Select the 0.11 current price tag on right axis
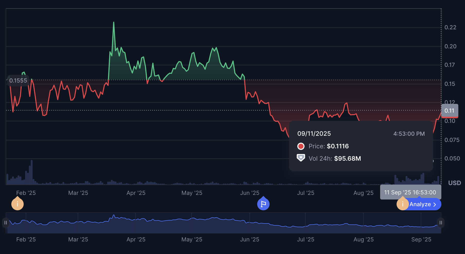Image resolution: width=465 pixels, height=254 pixels. click(x=450, y=111)
